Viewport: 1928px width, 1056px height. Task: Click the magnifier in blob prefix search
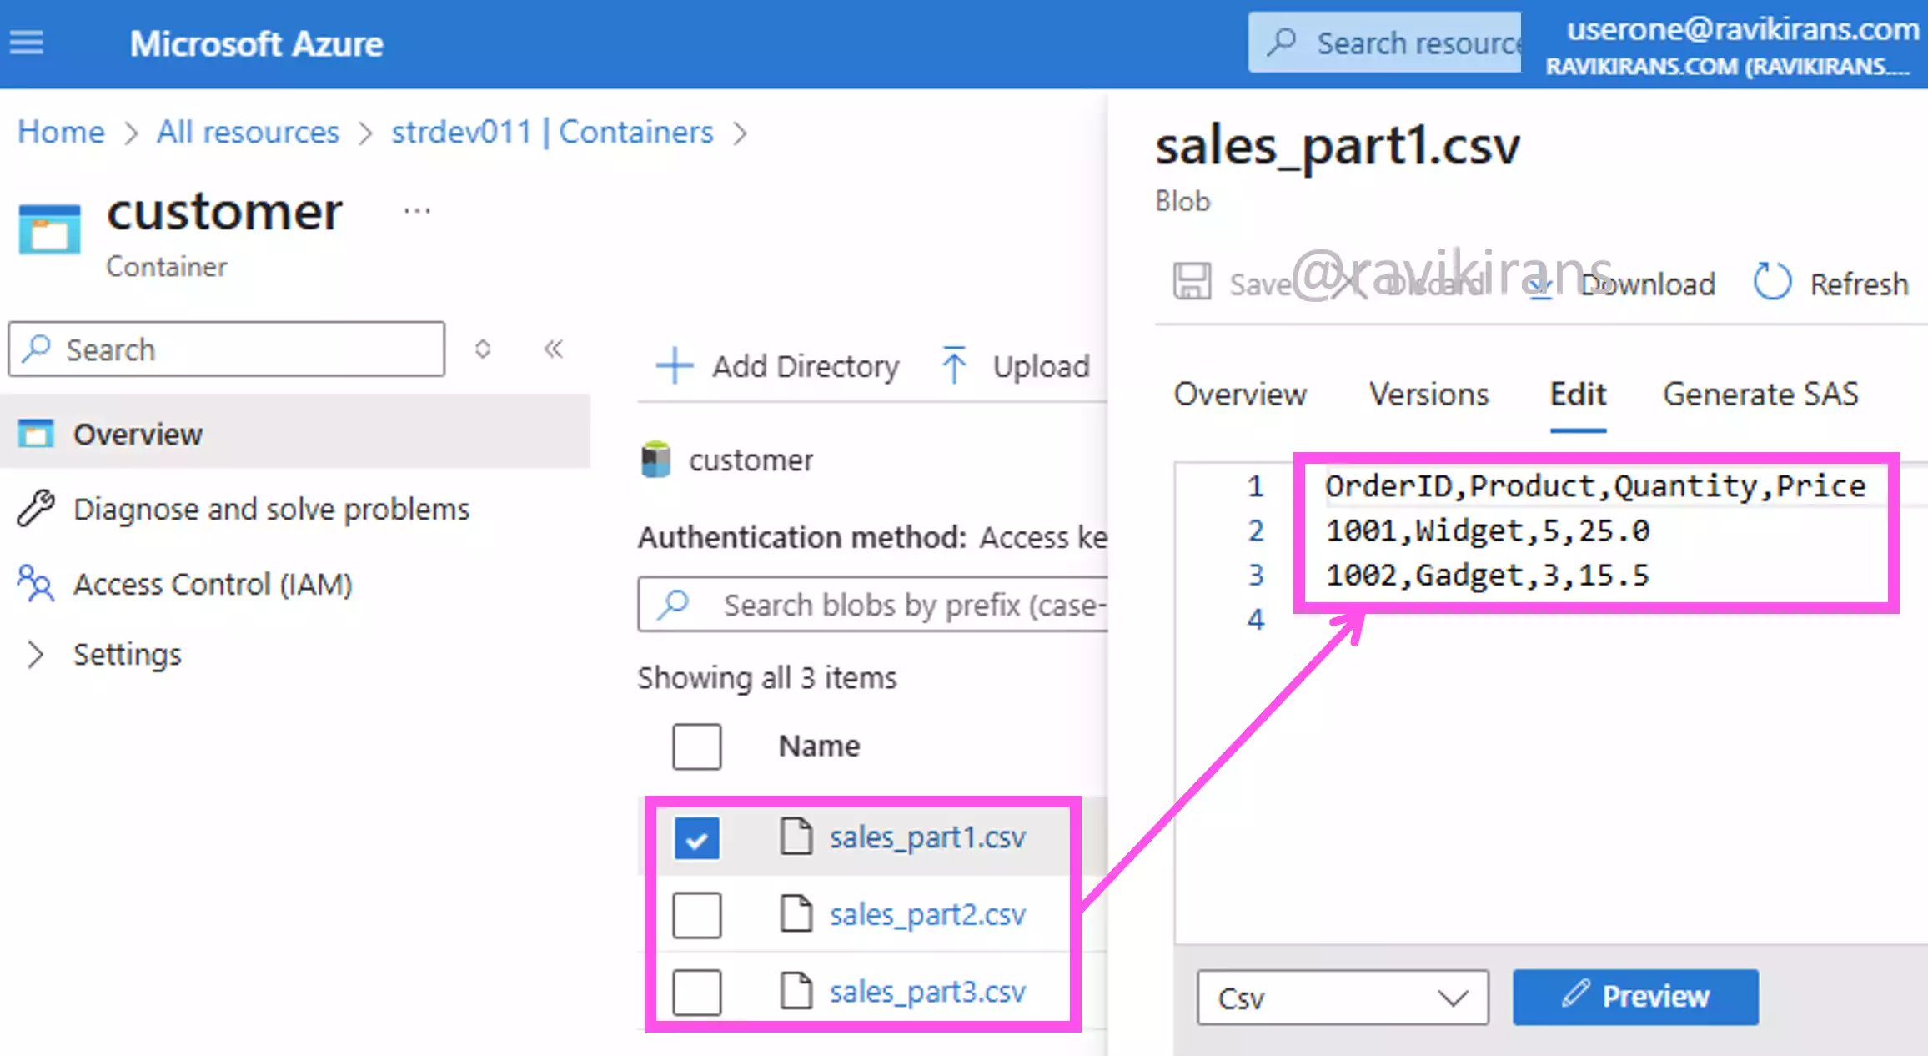pos(674,604)
